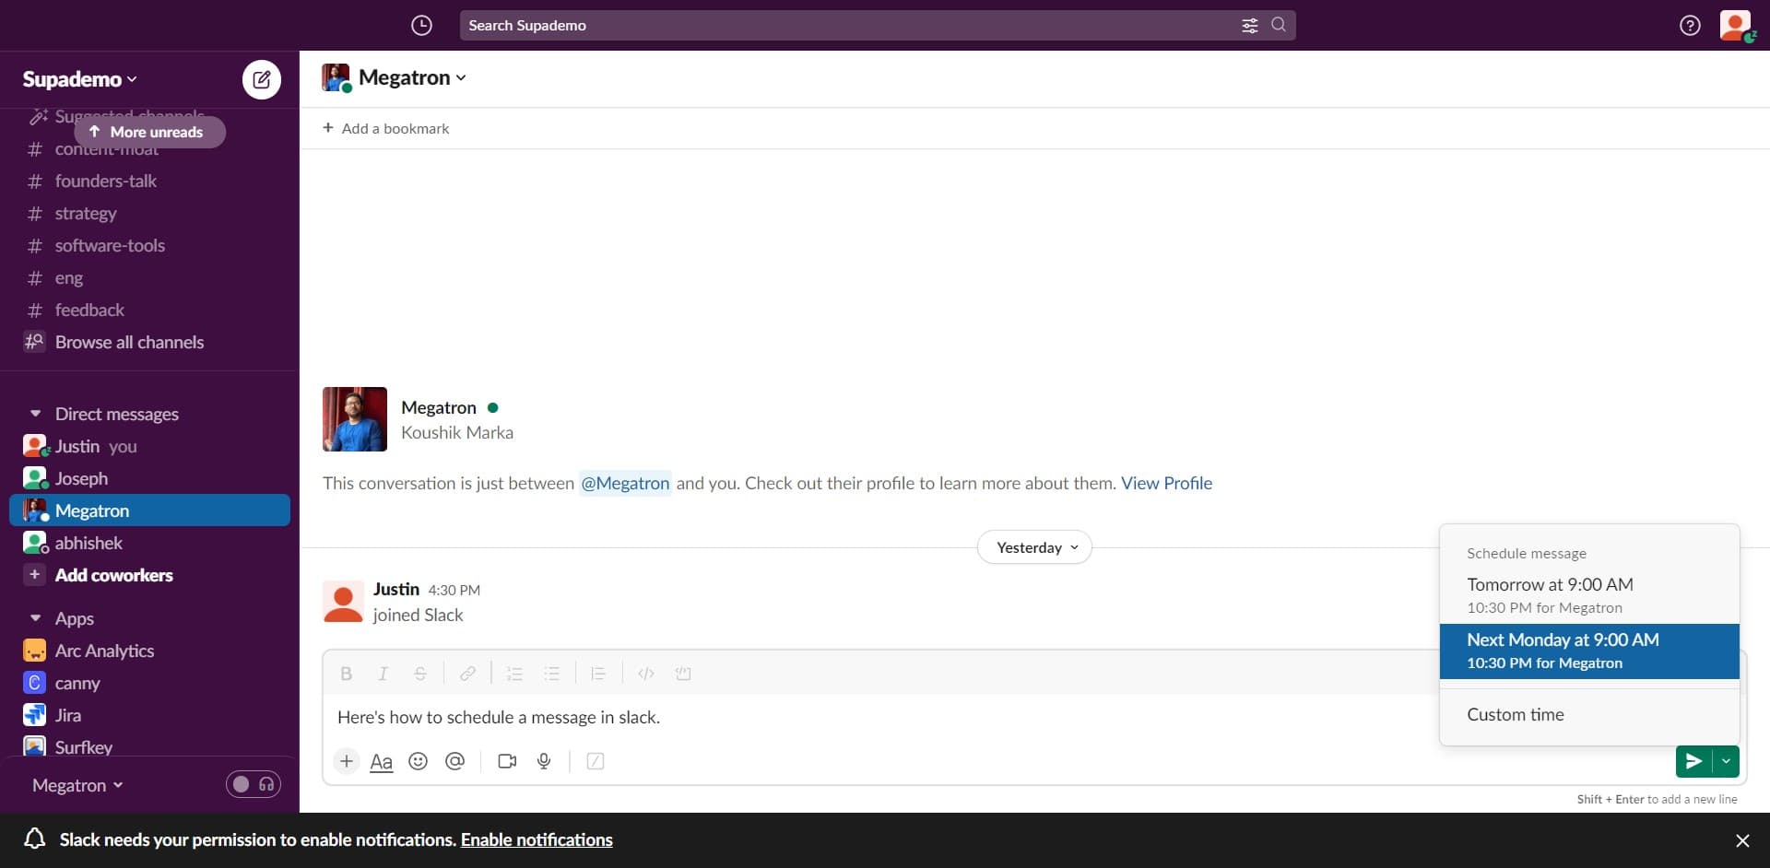
Task: Choose Custom time schedule option
Action: point(1516,714)
